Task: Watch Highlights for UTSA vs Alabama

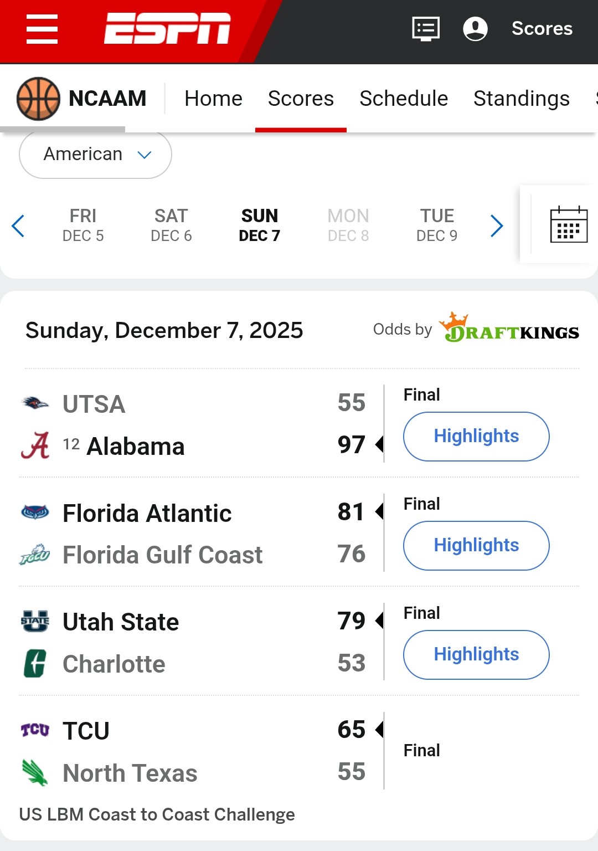Action: point(476,437)
